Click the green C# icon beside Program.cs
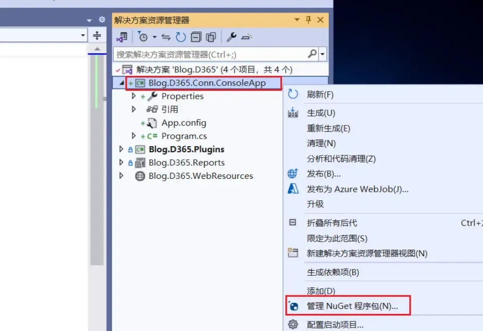483x331 pixels. [152, 136]
